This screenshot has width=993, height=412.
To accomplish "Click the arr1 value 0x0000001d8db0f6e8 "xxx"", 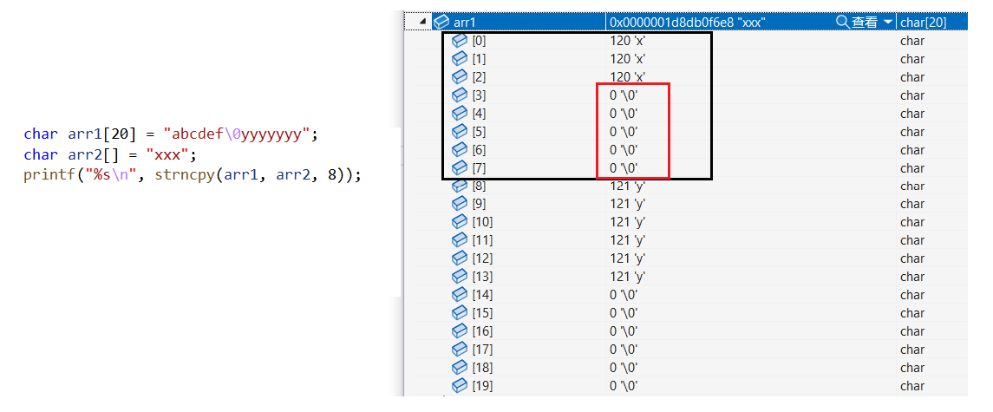I will [x=689, y=23].
